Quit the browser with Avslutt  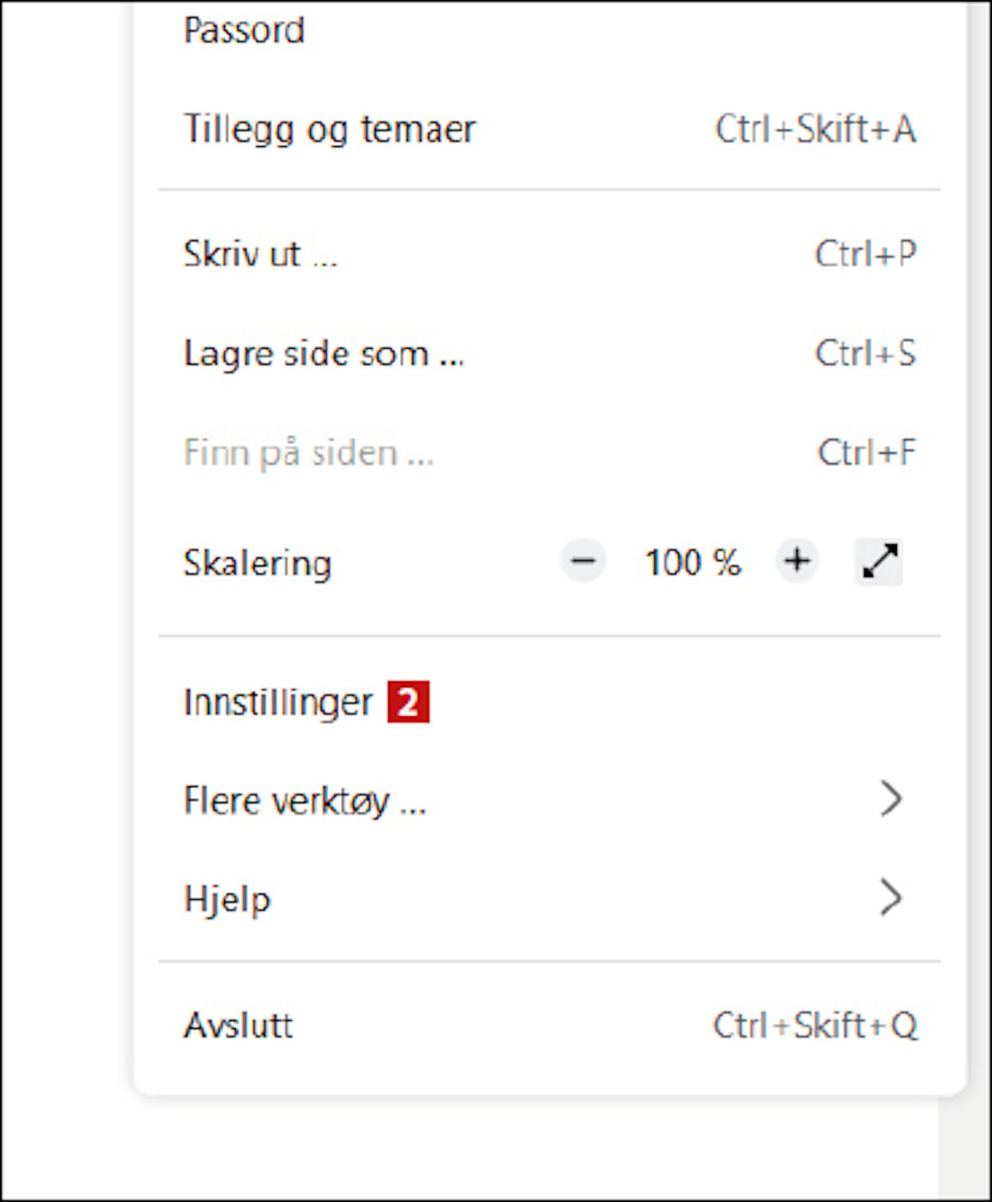coord(238,1025)
